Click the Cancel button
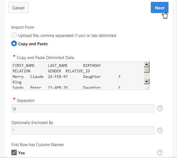Viewport: 177px width, 158px height. click(x=18, y=8)
